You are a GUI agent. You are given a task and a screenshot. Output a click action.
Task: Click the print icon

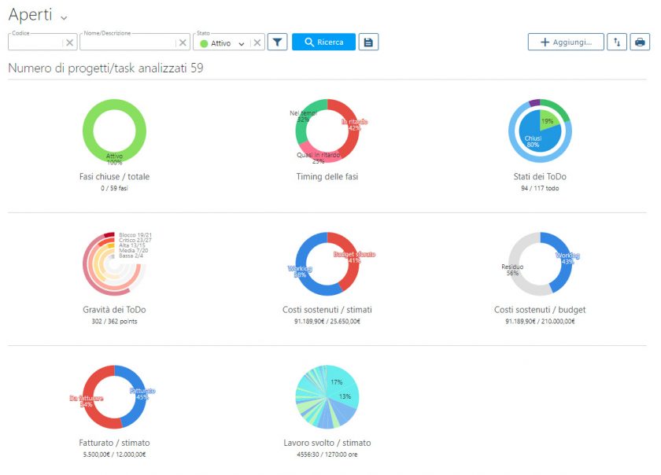click(640, 42)
